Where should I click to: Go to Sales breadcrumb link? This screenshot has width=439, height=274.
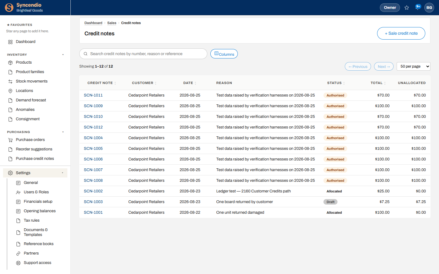(x=112, y=23)
